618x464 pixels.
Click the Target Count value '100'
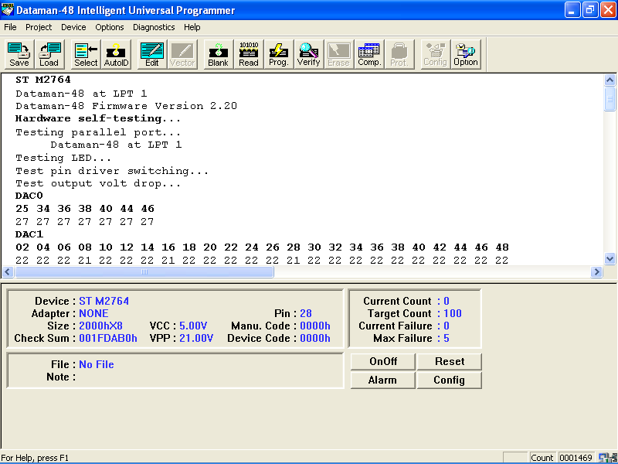[453, 313]
